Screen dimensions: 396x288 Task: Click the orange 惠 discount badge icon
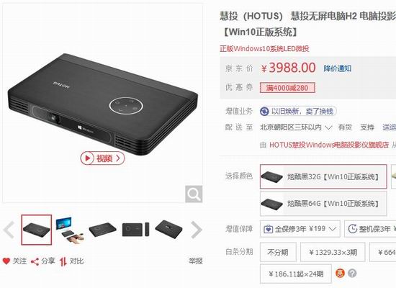coord(340,273)
